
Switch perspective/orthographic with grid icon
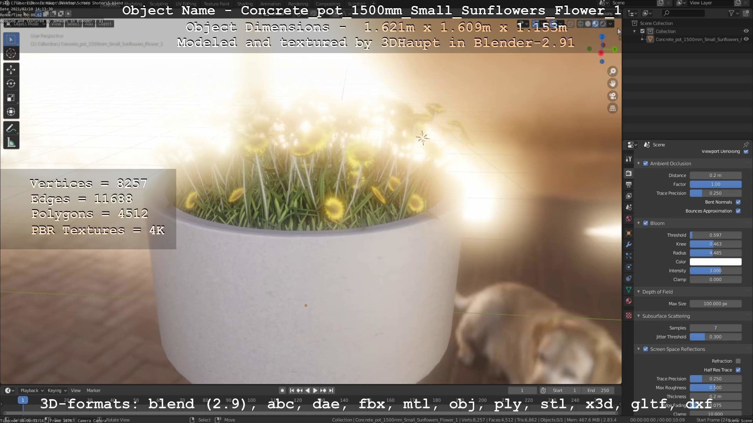(612, 108)
